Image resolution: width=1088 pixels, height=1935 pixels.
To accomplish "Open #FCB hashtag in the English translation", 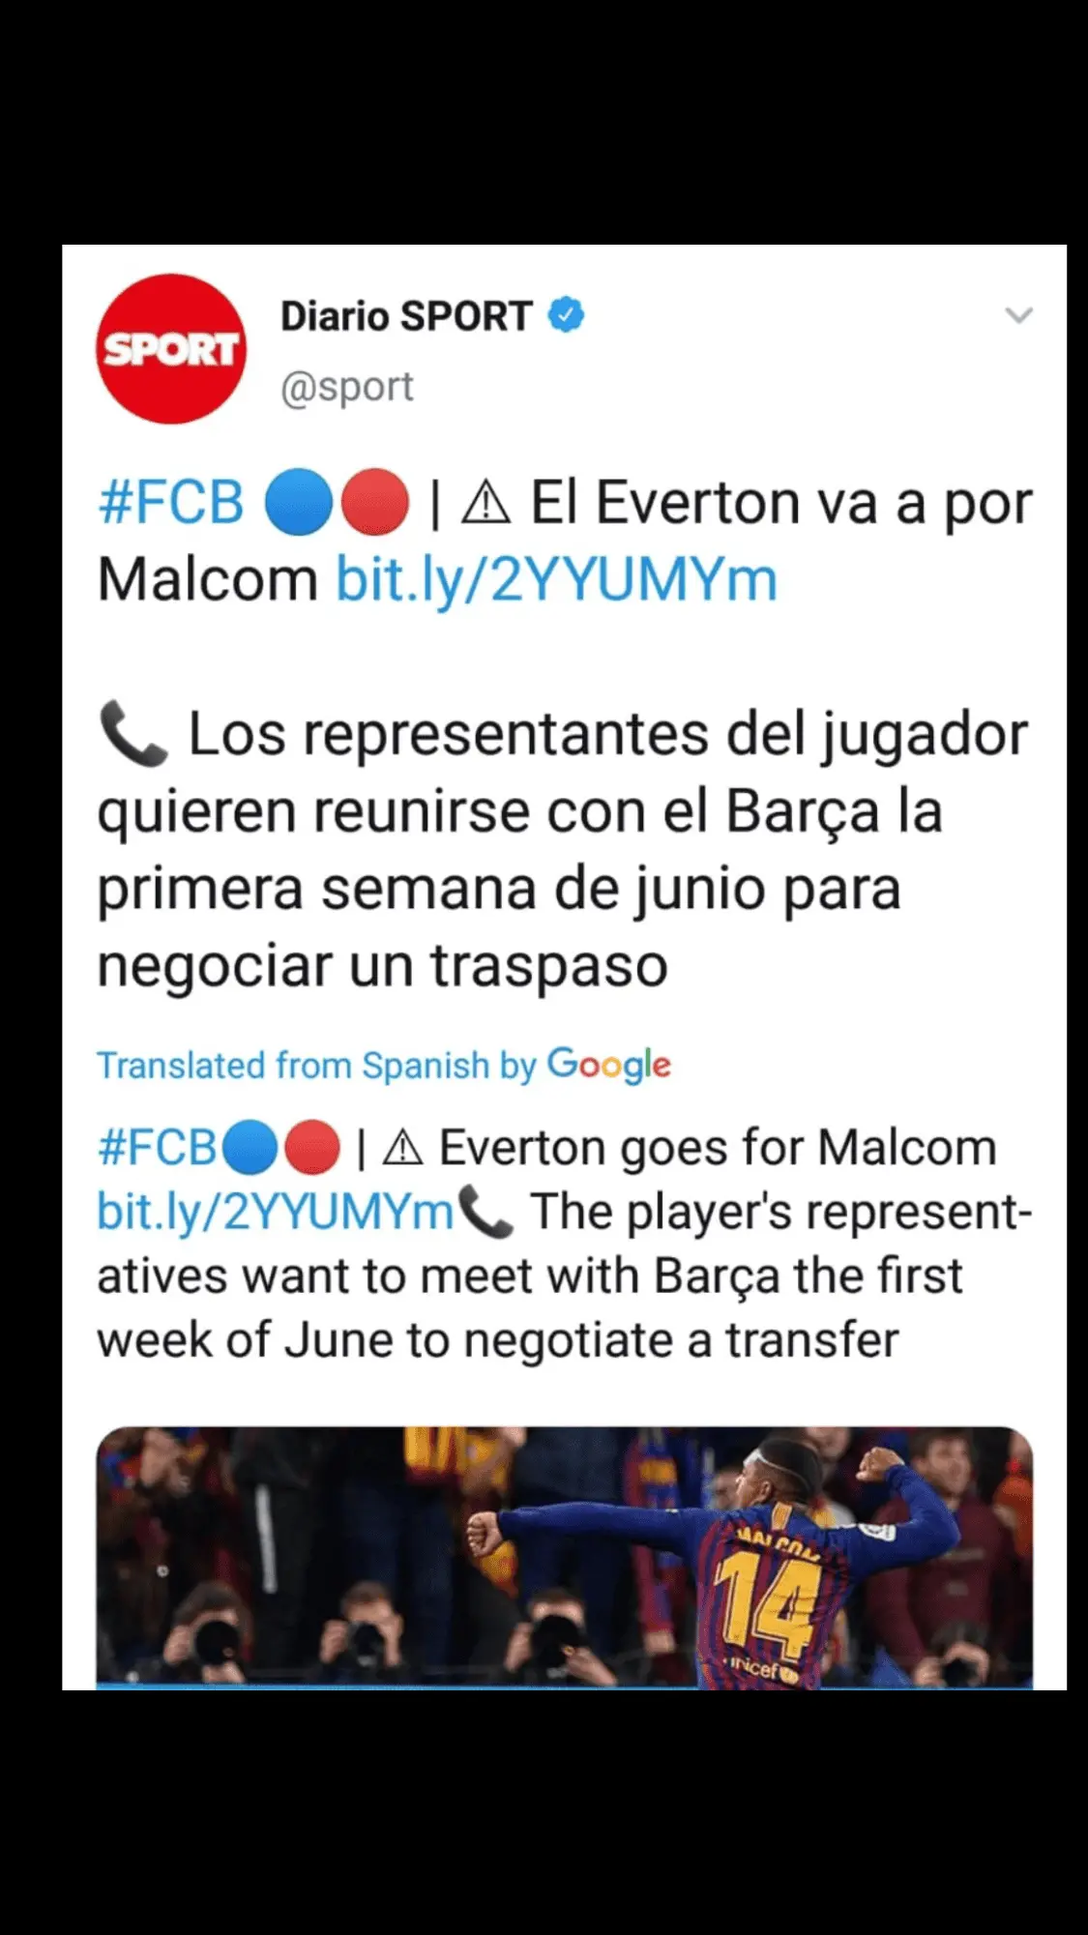I will (x=158, y=1148).
